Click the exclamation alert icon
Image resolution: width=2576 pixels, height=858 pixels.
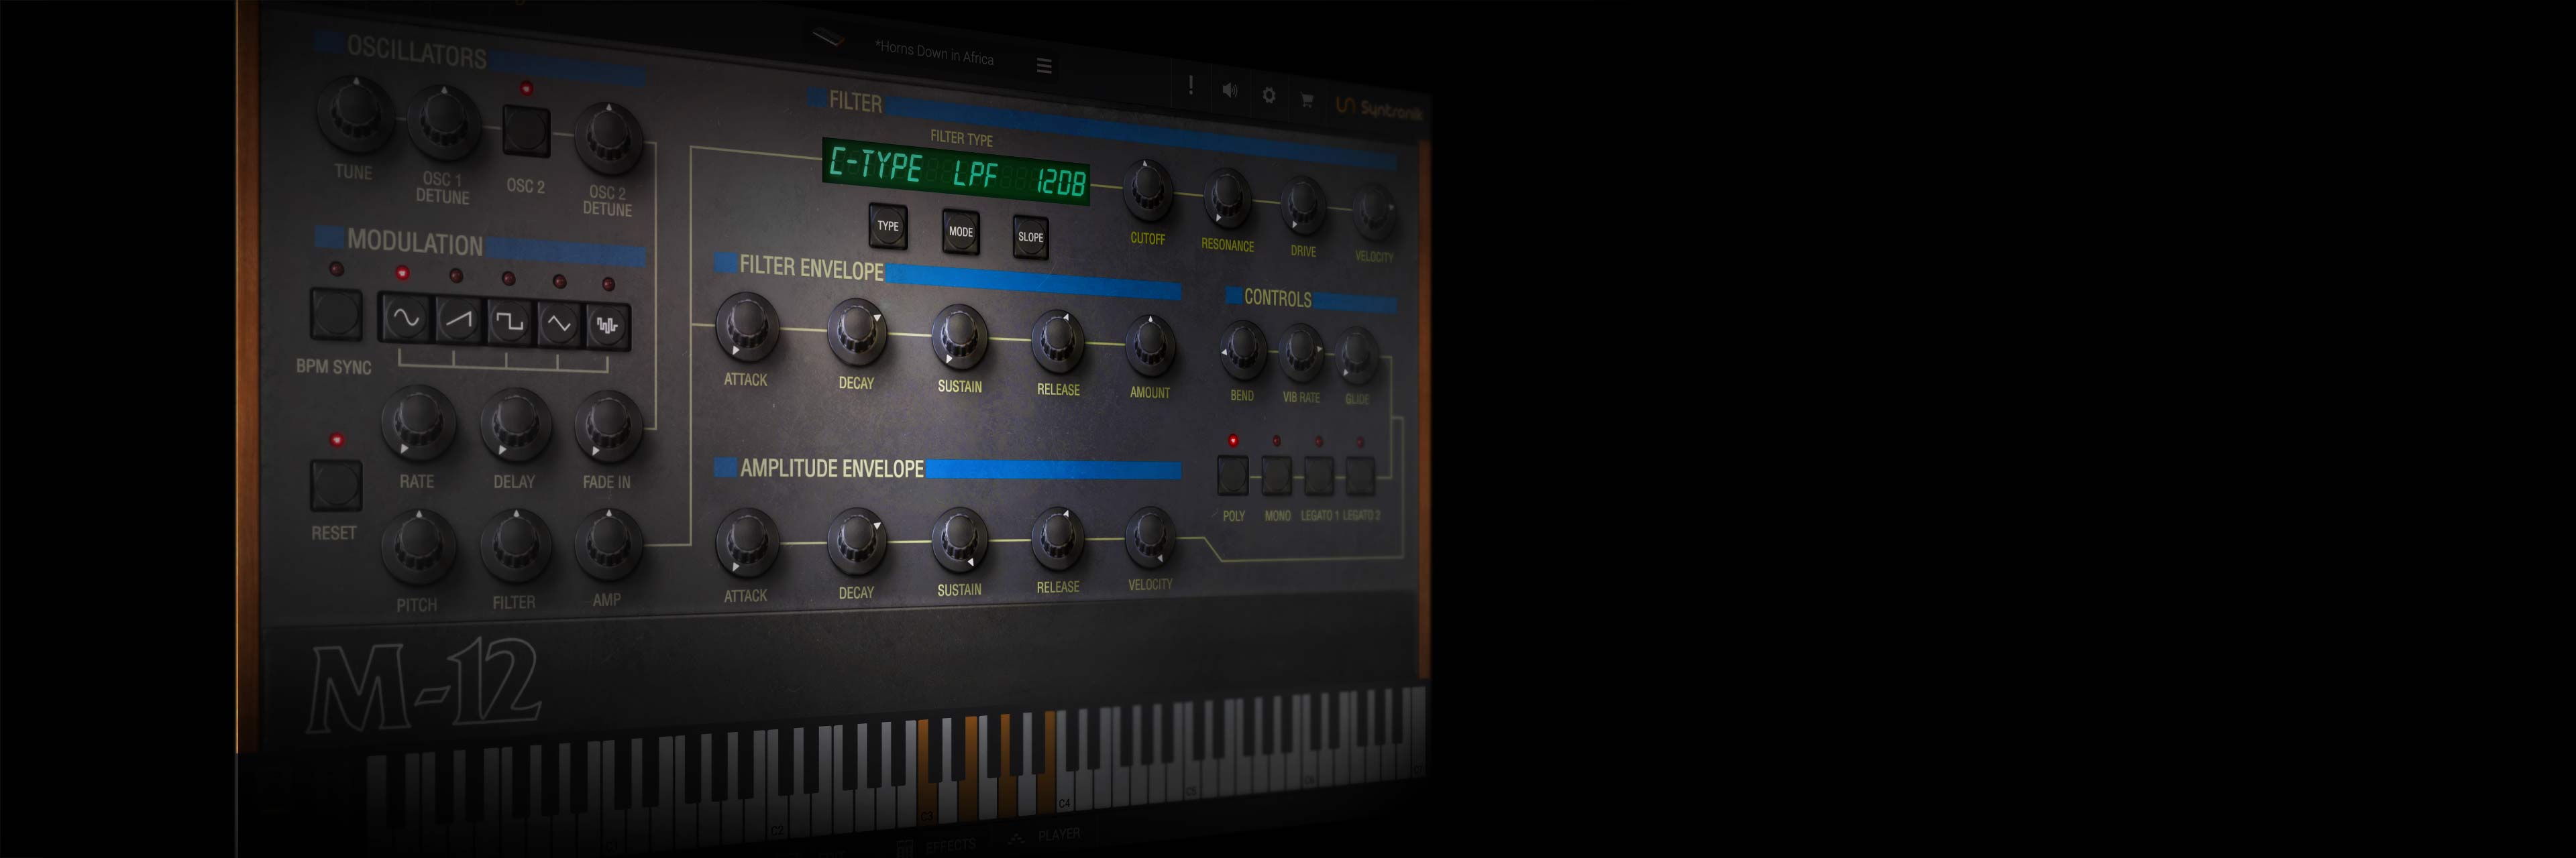[1190, 86]
